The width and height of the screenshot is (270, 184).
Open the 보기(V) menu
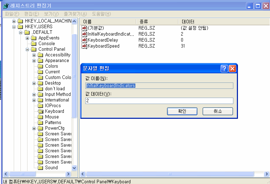click(x=51, y=14)
